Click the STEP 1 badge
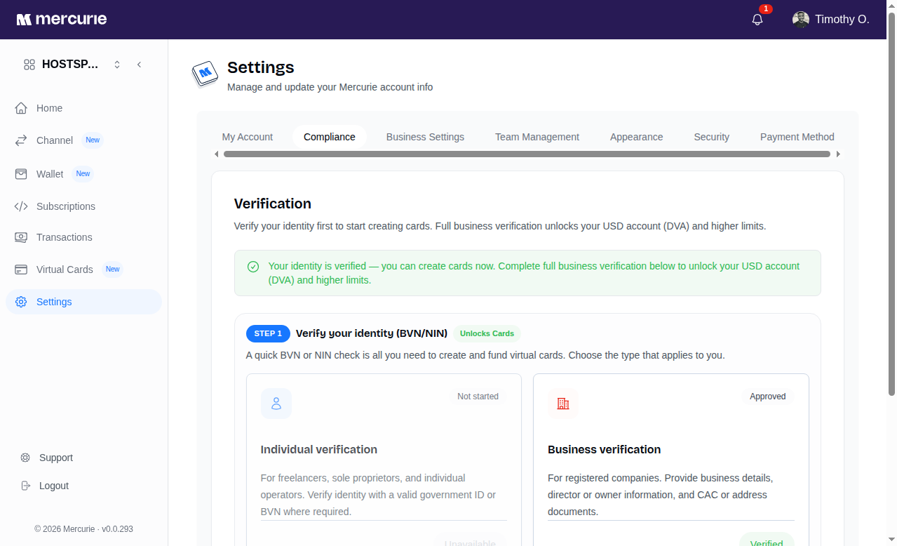This screenshot has width=897, height=546. click(x=268, y=333)
